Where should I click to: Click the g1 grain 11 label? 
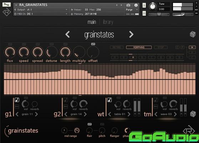27,114
